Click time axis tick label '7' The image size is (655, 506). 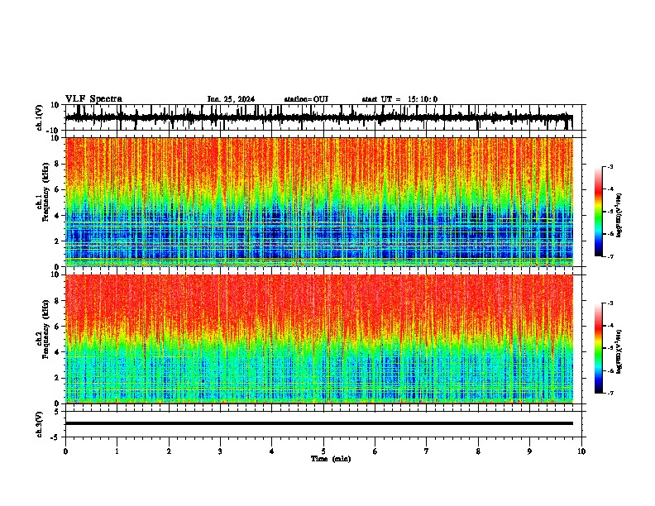click(427, 451)
